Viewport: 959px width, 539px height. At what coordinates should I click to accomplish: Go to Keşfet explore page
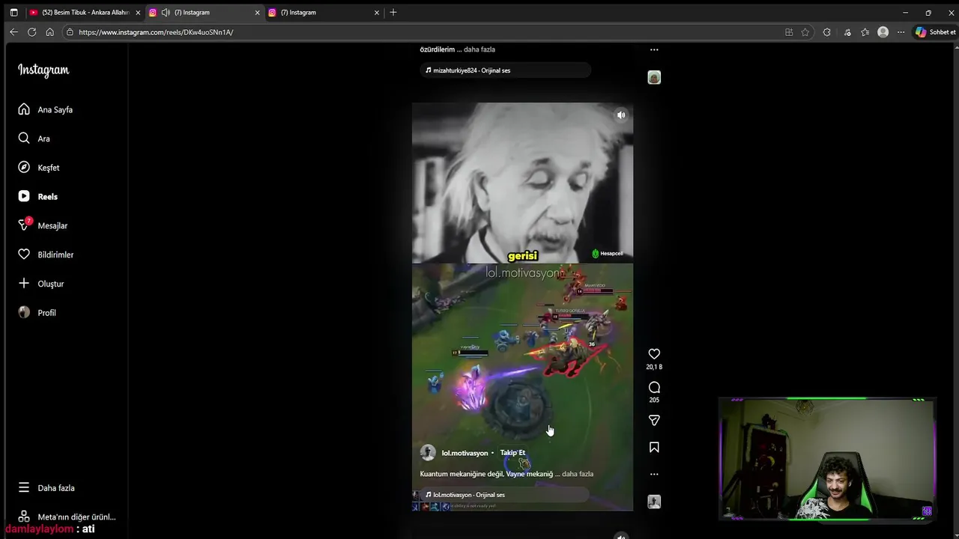coord(39,168)
